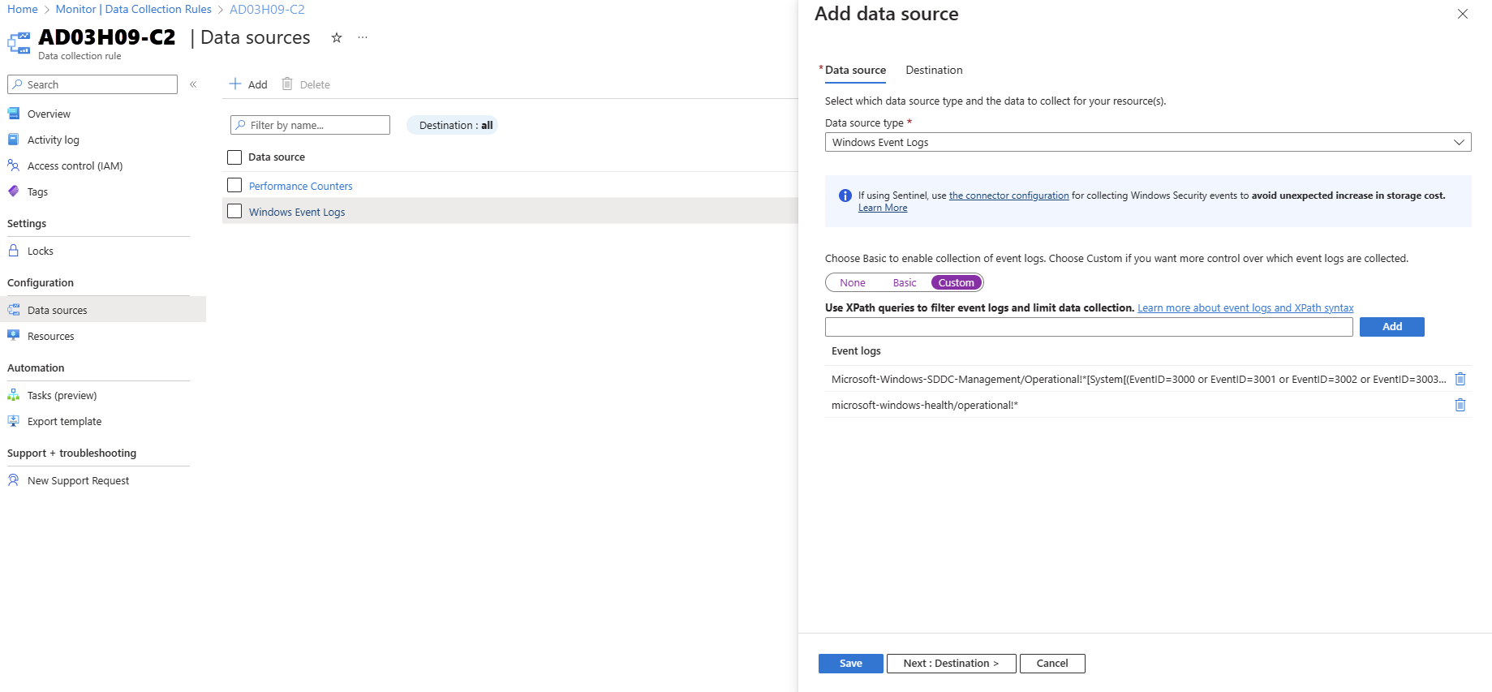Cancel the Add data source panel
Image resolution: width=1492 pixels, height=692 pixels.
coord(1052,664)
